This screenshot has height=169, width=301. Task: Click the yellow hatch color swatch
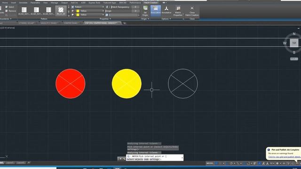78,11
